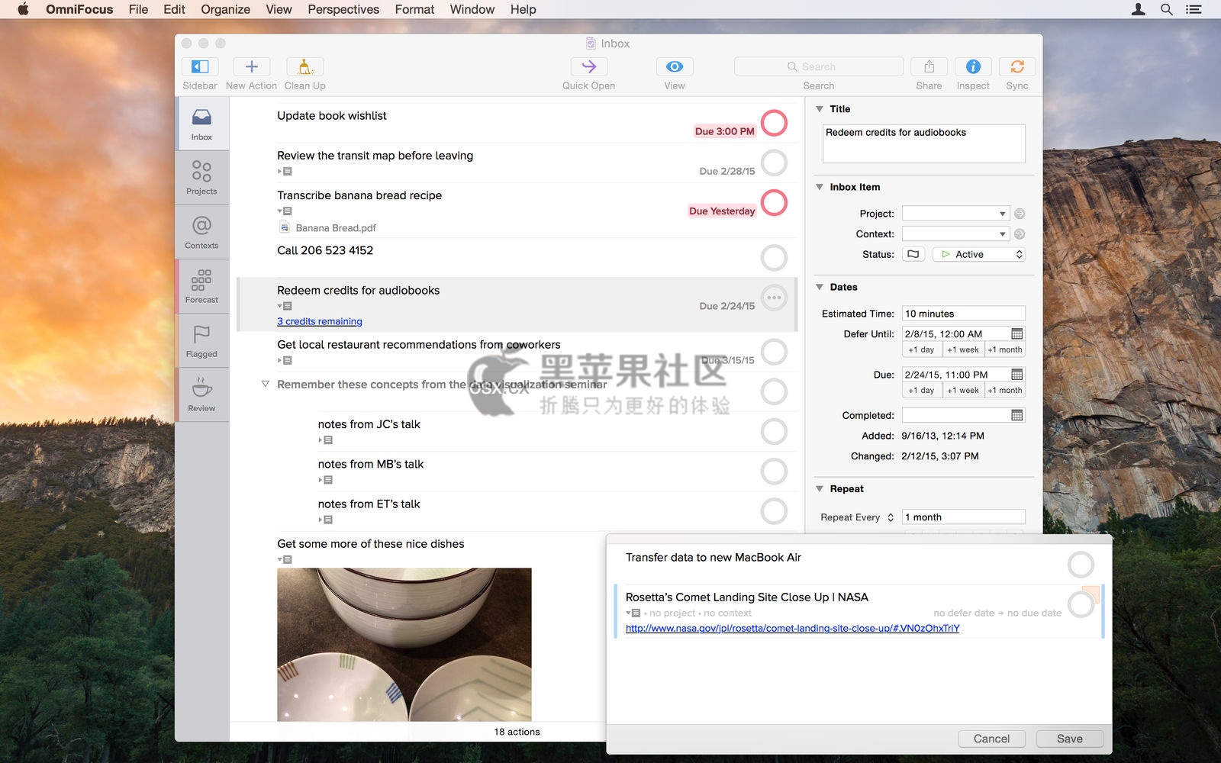The height and width of the screenshot is (763, 1221).
Task: Toggle the Sidebar toolbar icon
Action: (200, 66)
